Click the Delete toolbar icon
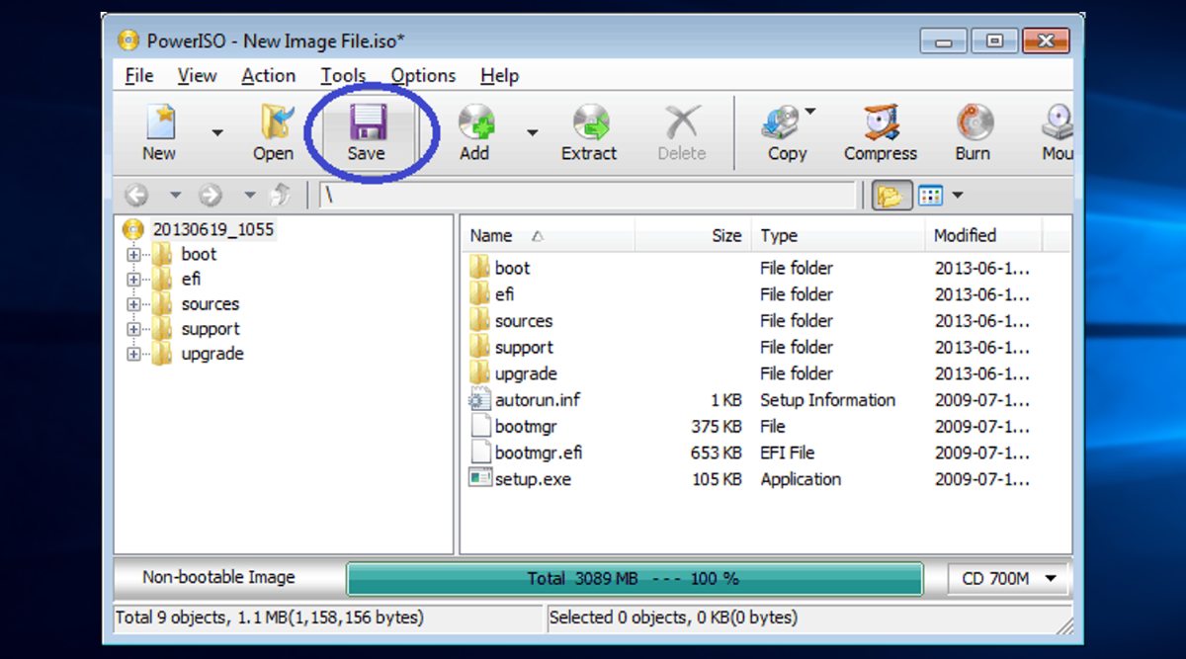Image resolution: width=1186 pixels, height=659 pixels. coord(682,132)
